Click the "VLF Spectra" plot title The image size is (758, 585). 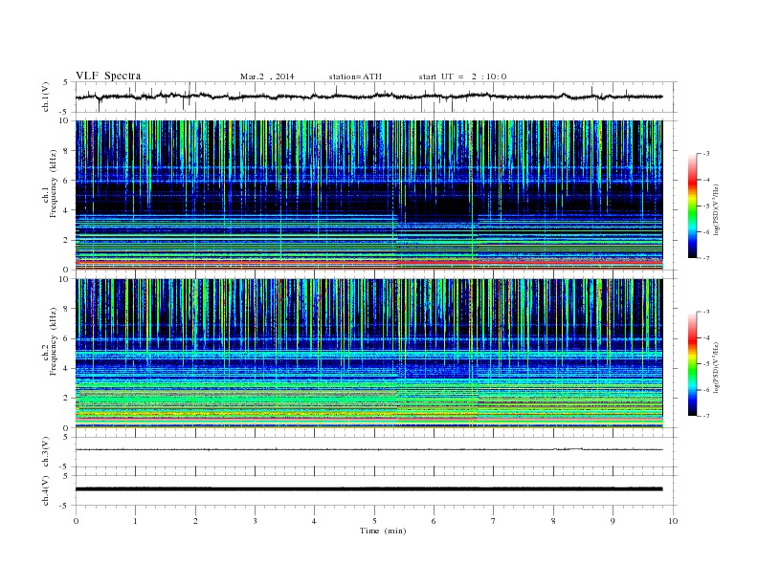tap(108, 76)
